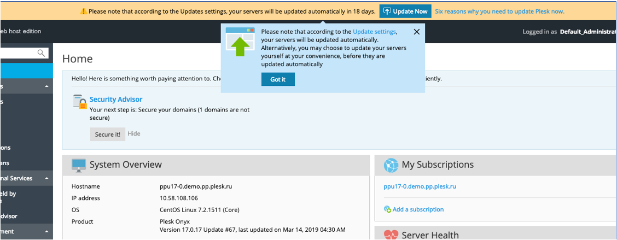Click the System Overview monitor icon
The height and width of the screenshot is (240, 617).
click(x=79, y=165)
